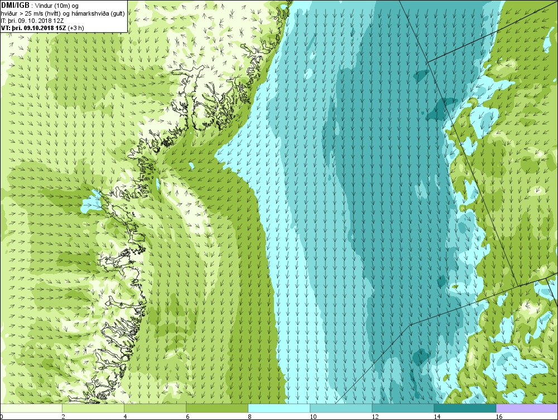Image resolution: width=558 pixels, height=420 pixels.
Task: Click the 'IT: þri. 09.10.2018 12Z' line
Action: pyautogui.click(x=32, y=21)
